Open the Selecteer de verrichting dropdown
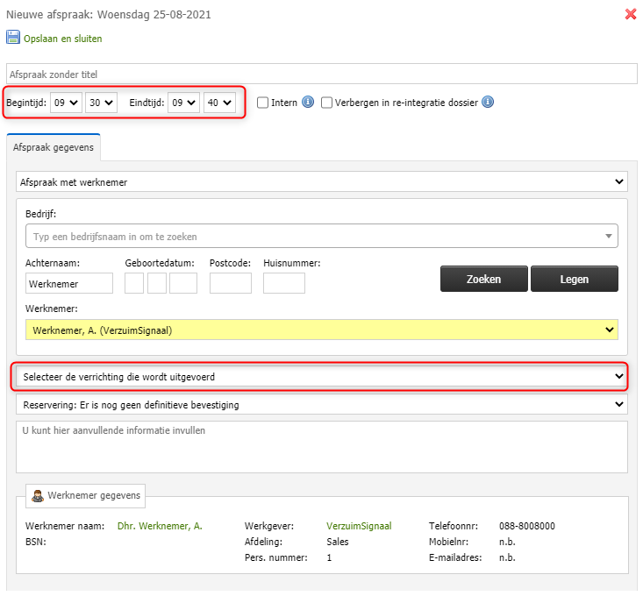 point(322,377)
